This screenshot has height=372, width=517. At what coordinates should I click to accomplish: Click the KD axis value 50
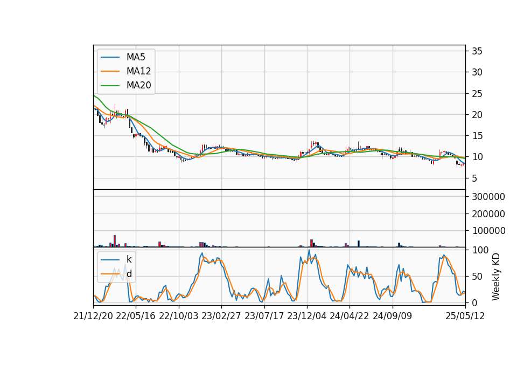[x=477, y=276]
